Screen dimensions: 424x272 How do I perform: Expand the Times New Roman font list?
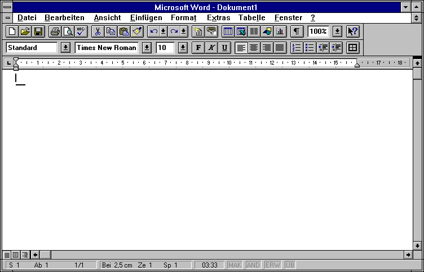(x=147, y=48)
